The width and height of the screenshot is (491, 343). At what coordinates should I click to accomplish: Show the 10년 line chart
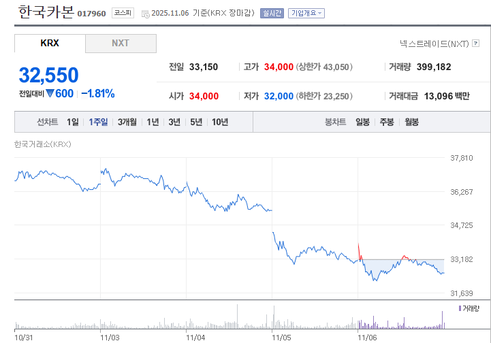point(220,122)
